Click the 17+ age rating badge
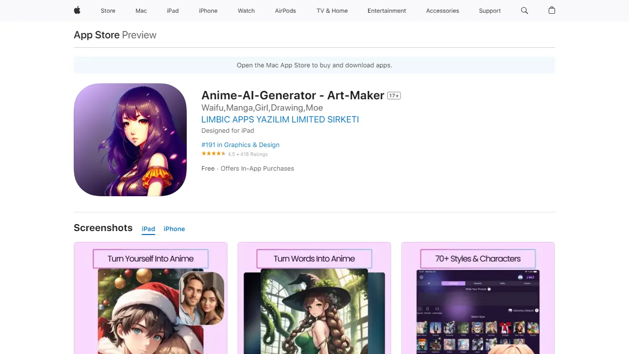 tap(394, 96)
